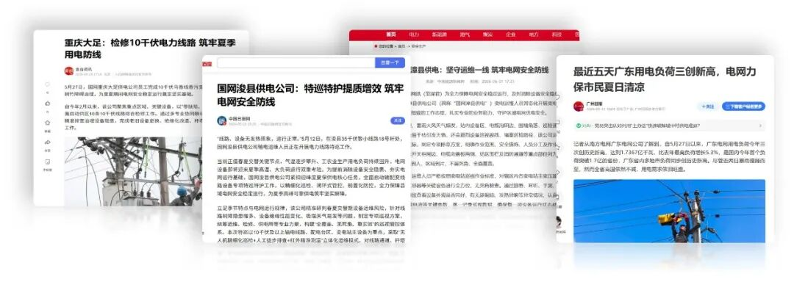The image size is (794, 282).
Task: Click the mobile view icon at the bottom of the Chongqing article sidebar
Action: 48,162
